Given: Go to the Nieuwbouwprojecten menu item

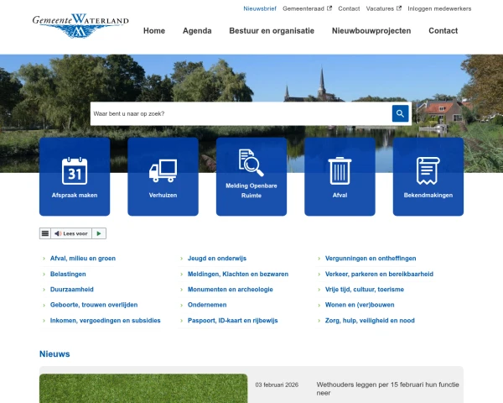Looking at the screenshot, I should 371,31.
